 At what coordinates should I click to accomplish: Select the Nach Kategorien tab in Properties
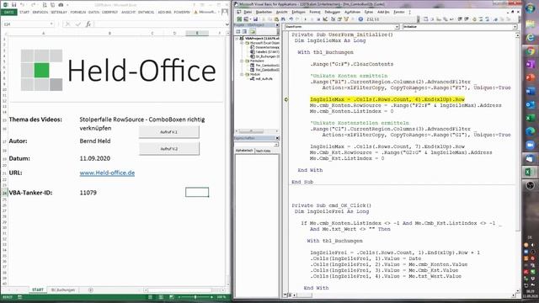coord(264,151)
